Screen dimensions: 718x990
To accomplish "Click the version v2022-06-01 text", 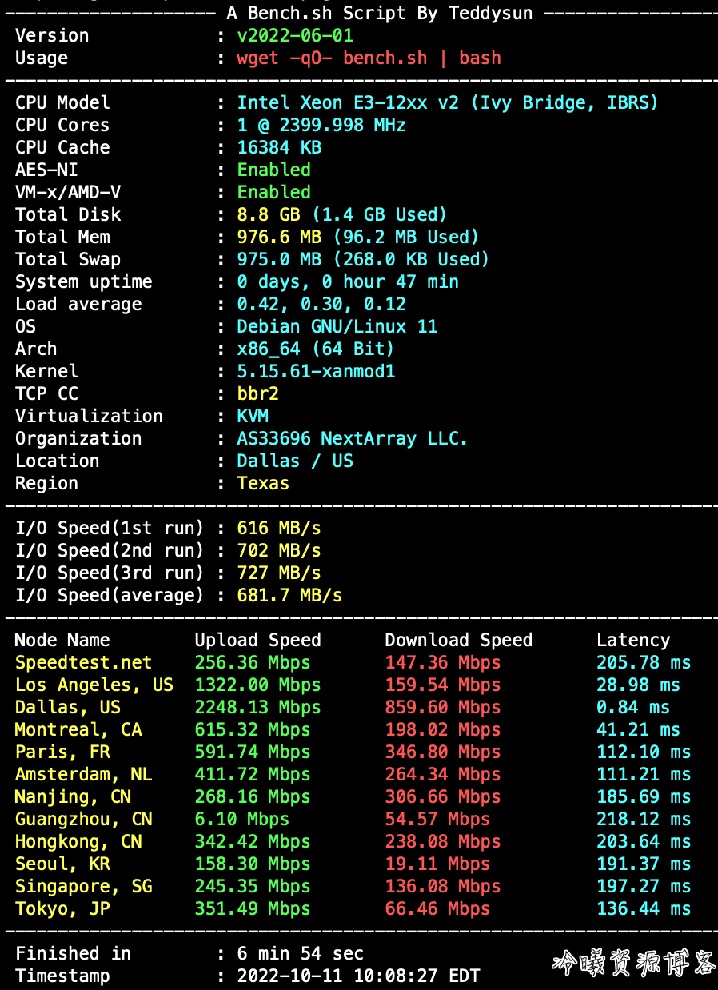I will 295,36.
